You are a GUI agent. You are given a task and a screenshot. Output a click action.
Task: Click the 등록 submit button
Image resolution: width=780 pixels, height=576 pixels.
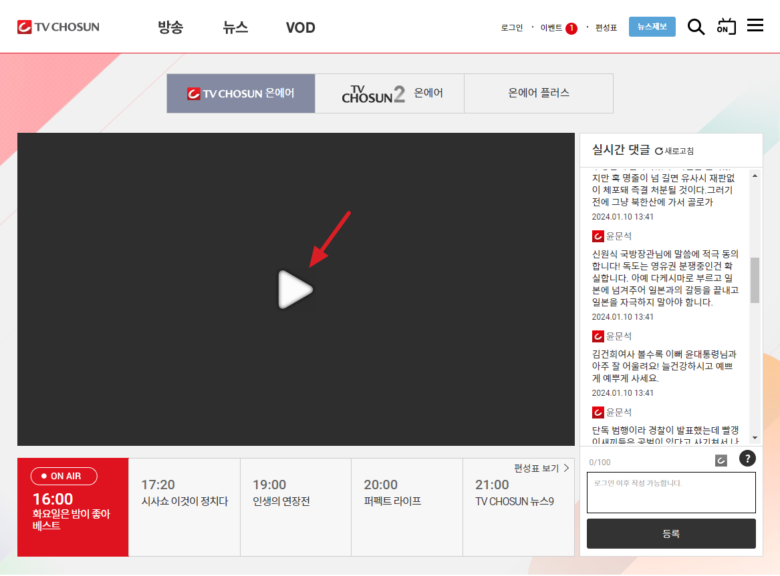coord(671,533)
